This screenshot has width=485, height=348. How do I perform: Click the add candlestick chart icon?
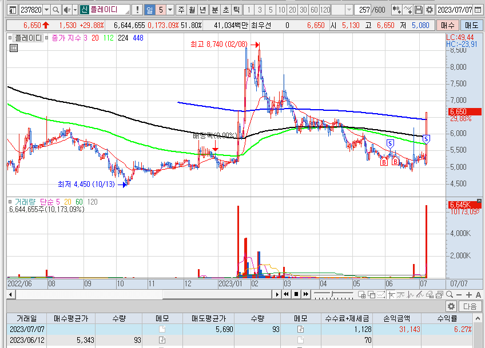[396, 10]
